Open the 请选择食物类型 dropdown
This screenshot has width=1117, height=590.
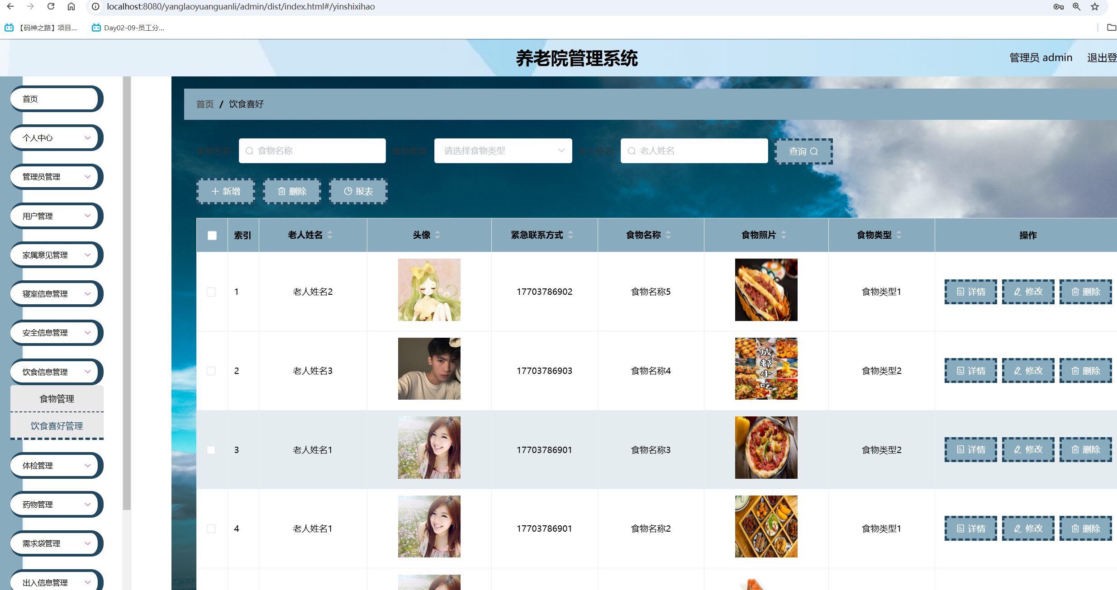[502, 151]
